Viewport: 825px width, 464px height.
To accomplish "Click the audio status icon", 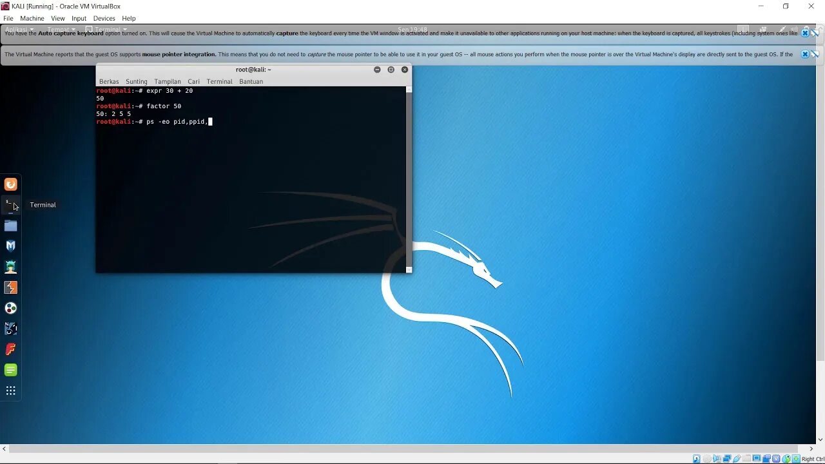I will (717, 459).
